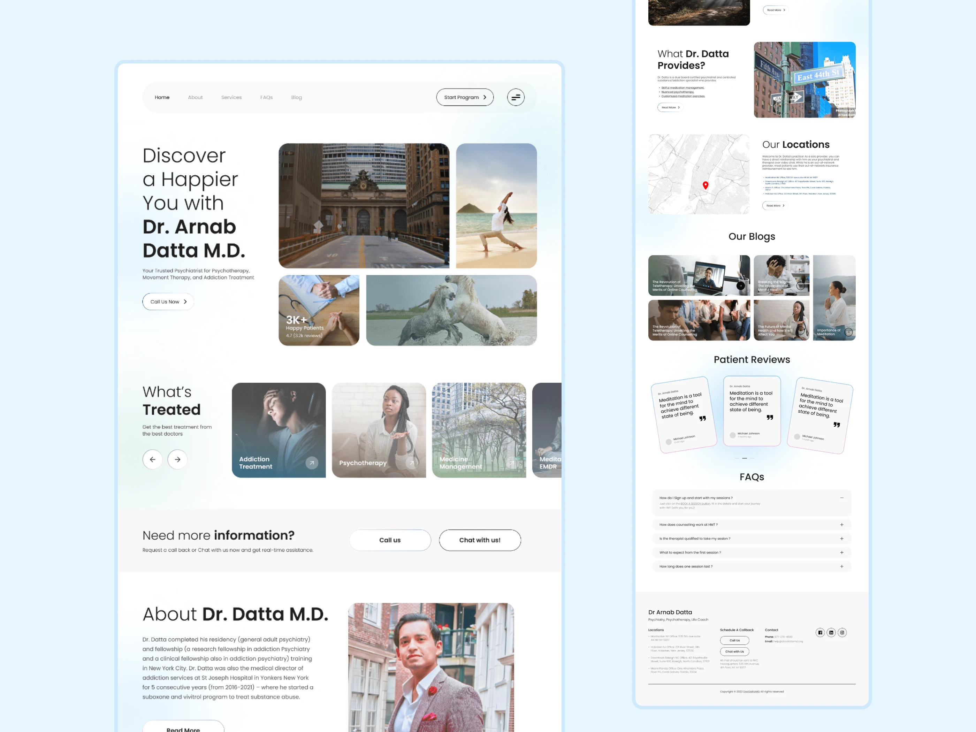The height and width of the screenshot is (732, 976).
Task: Open the hamburger menu icon in navbar
Action: [x=515, y=97]
